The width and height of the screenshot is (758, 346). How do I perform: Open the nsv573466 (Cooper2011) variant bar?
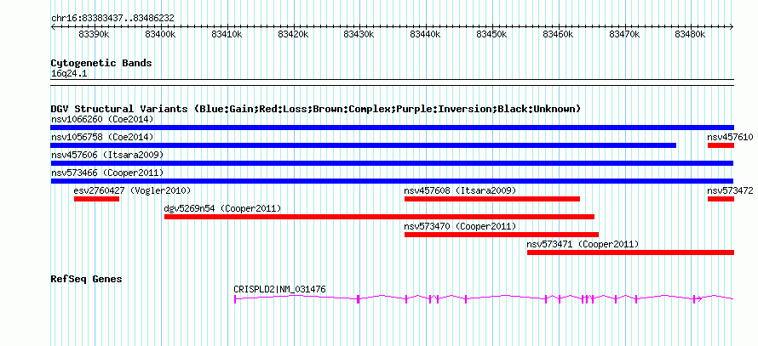coord(392,181)
